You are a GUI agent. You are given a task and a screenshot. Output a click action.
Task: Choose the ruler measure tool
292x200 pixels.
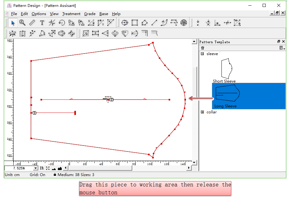tap(32, 23)
